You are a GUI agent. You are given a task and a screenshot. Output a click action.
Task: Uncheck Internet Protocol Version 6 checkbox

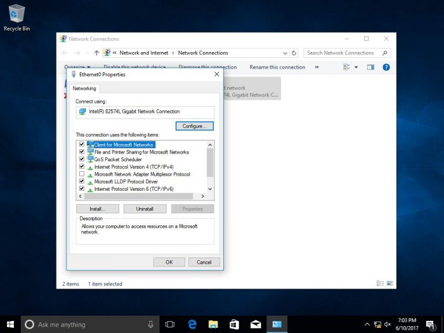tap(82, 188)
